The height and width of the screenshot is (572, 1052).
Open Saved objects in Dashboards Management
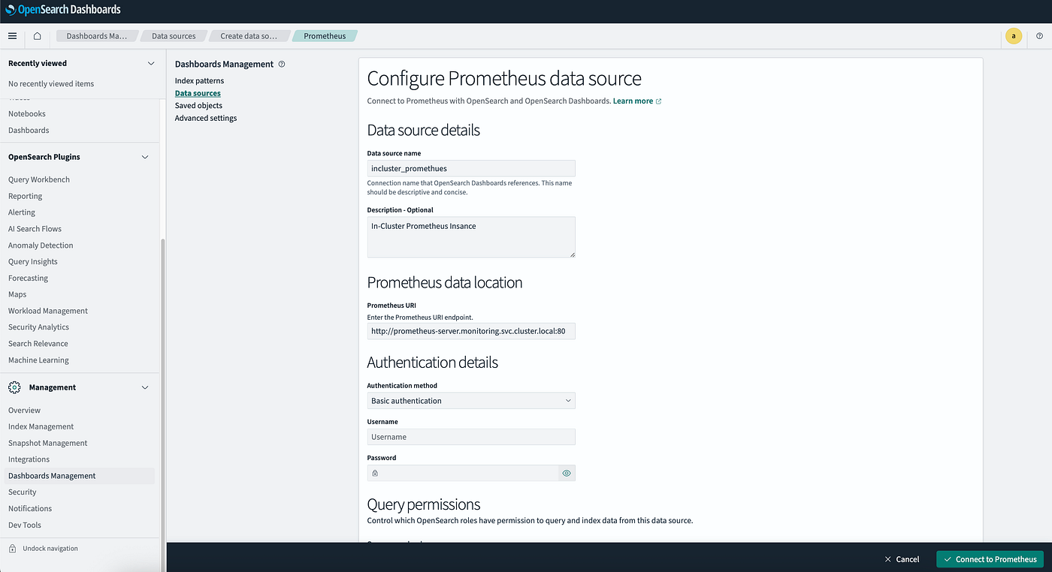[198, 106]
